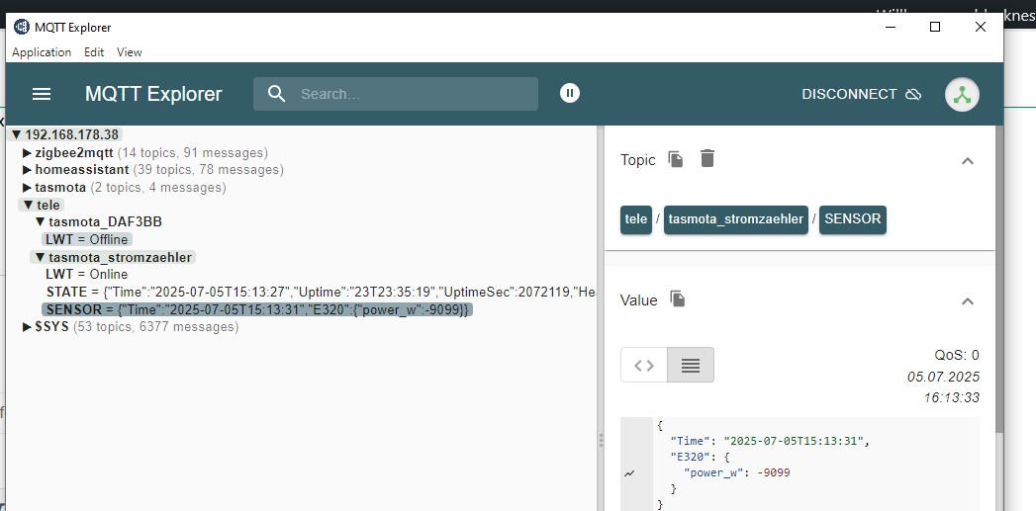Image resolution: width=1036 pixels, height=511 pixels.
Task: Collapse the Topic panel chevron
Action: click(968, 160)
